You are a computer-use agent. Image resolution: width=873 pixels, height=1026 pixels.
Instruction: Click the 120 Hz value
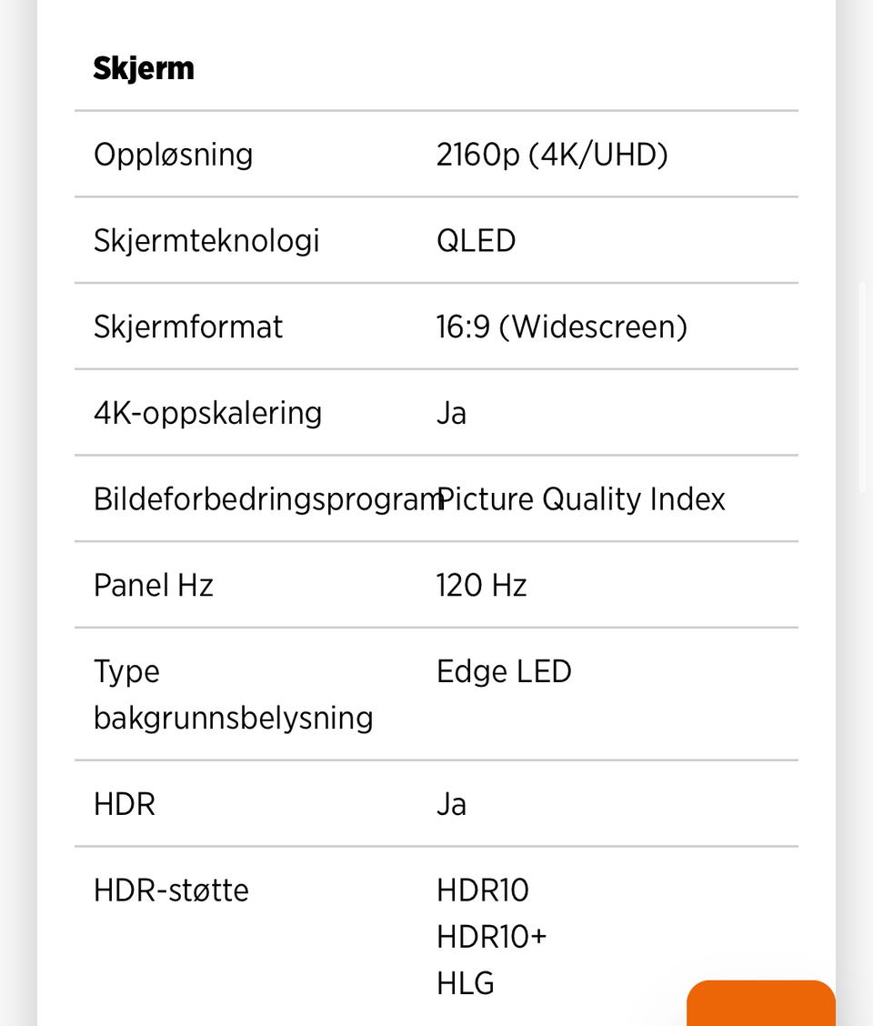481,585
